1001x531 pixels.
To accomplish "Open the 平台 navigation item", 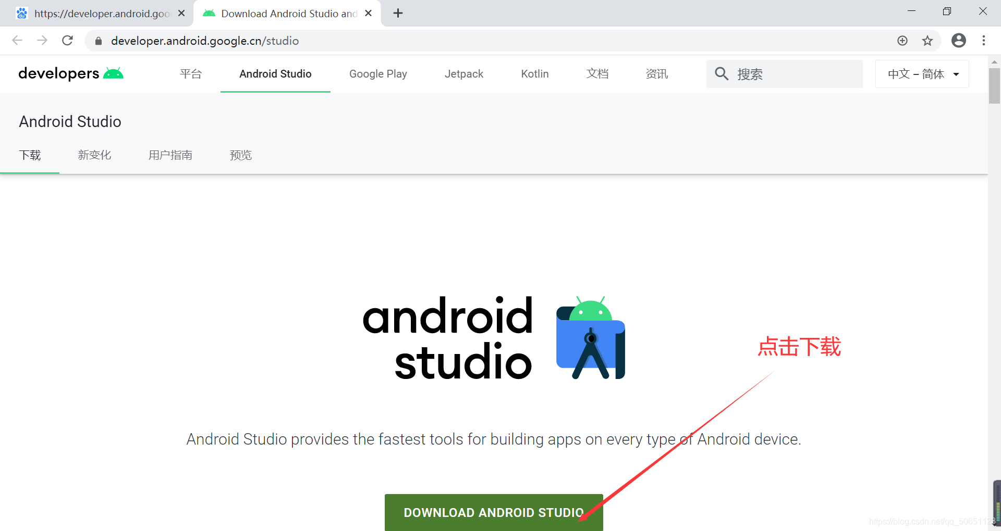I will 191,74.
